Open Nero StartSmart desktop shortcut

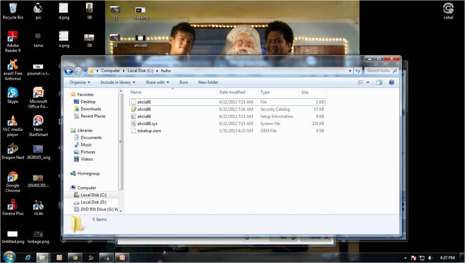pyautogui.click(x=38, y=126)
